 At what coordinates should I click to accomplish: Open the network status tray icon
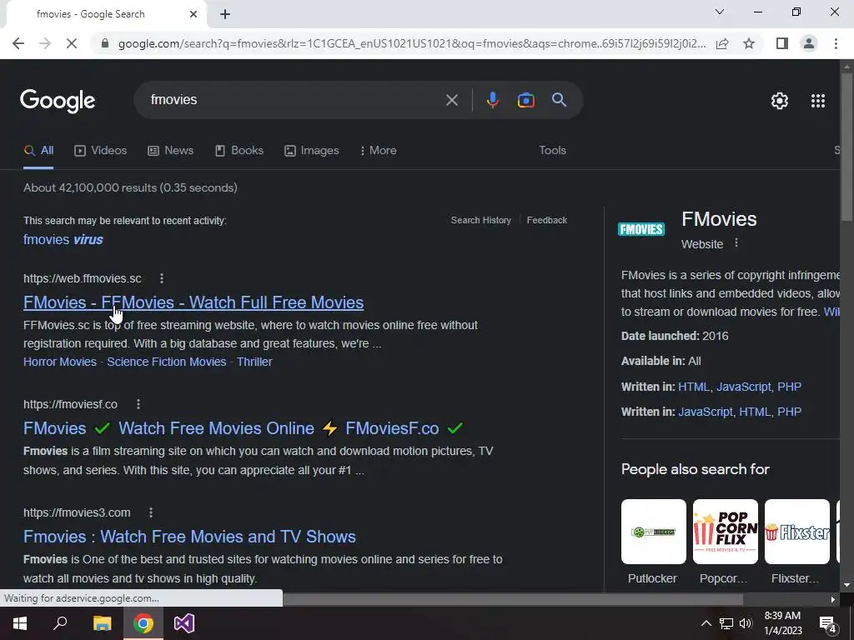(x=726, y=623)
